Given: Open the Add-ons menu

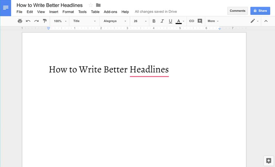Looking at the screenshot, I should point(110,12).
